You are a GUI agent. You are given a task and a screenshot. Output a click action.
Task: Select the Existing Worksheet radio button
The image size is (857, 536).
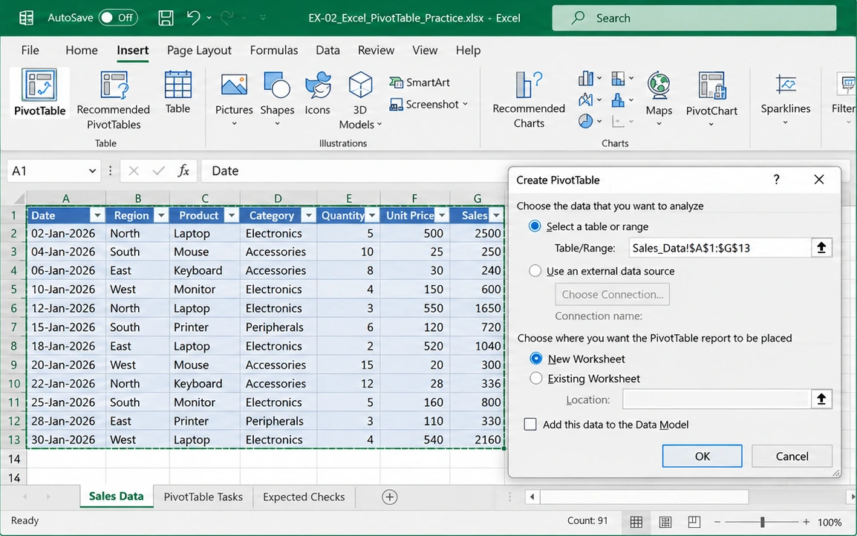pos(536,378)
